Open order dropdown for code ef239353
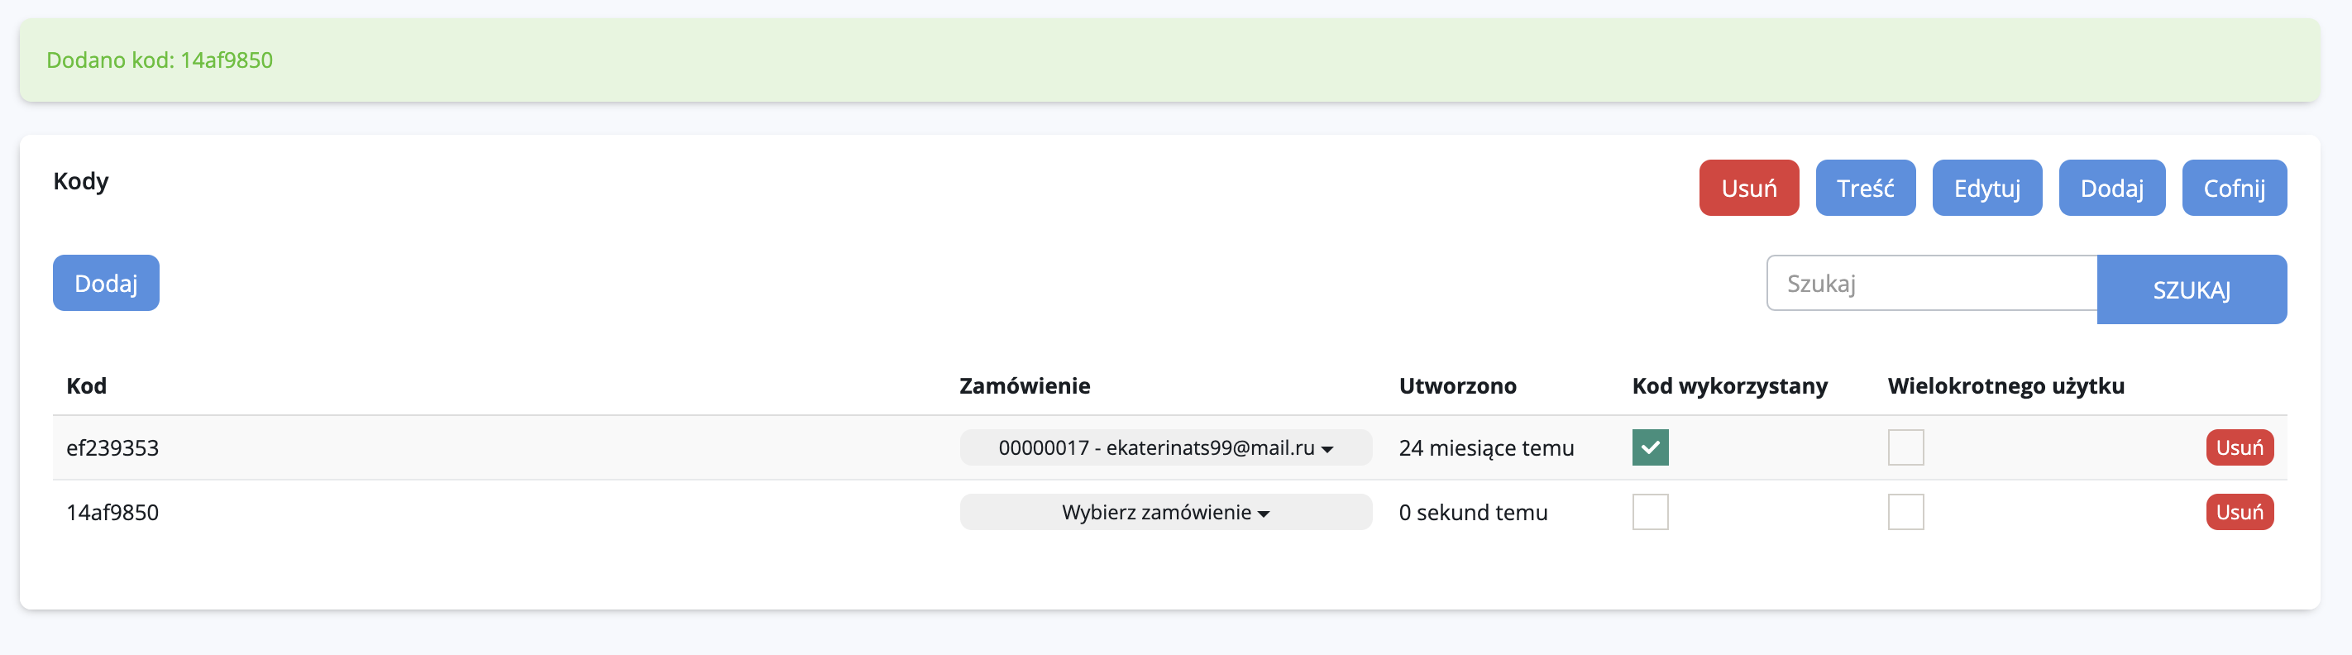The height and width of the screenshot is (655, 2352). (1165, 447)
